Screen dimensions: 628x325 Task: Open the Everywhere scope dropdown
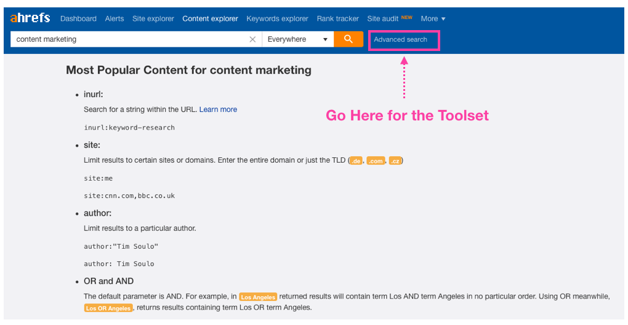297,39
